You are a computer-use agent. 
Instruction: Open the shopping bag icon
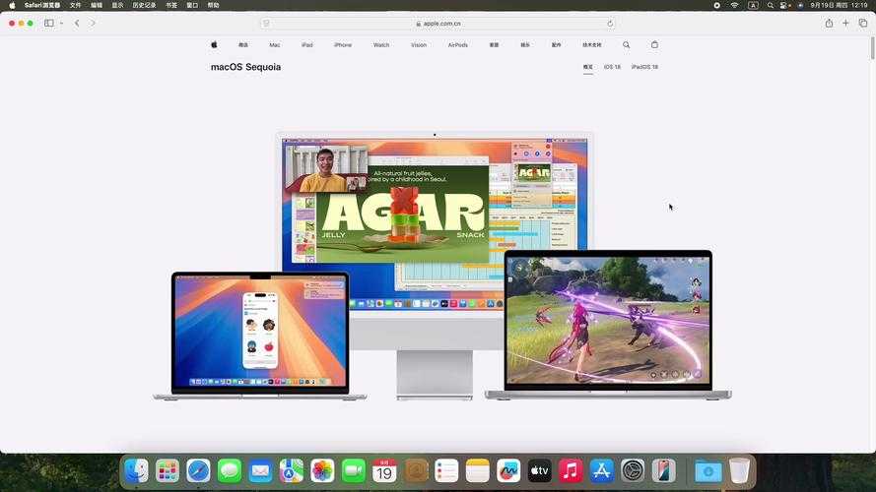click(654, 44)
